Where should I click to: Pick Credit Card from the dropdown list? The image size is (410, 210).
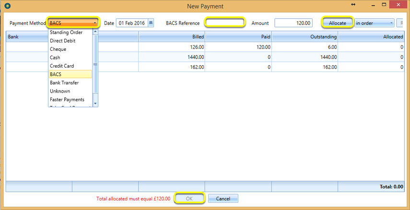[x=70, y=66]
